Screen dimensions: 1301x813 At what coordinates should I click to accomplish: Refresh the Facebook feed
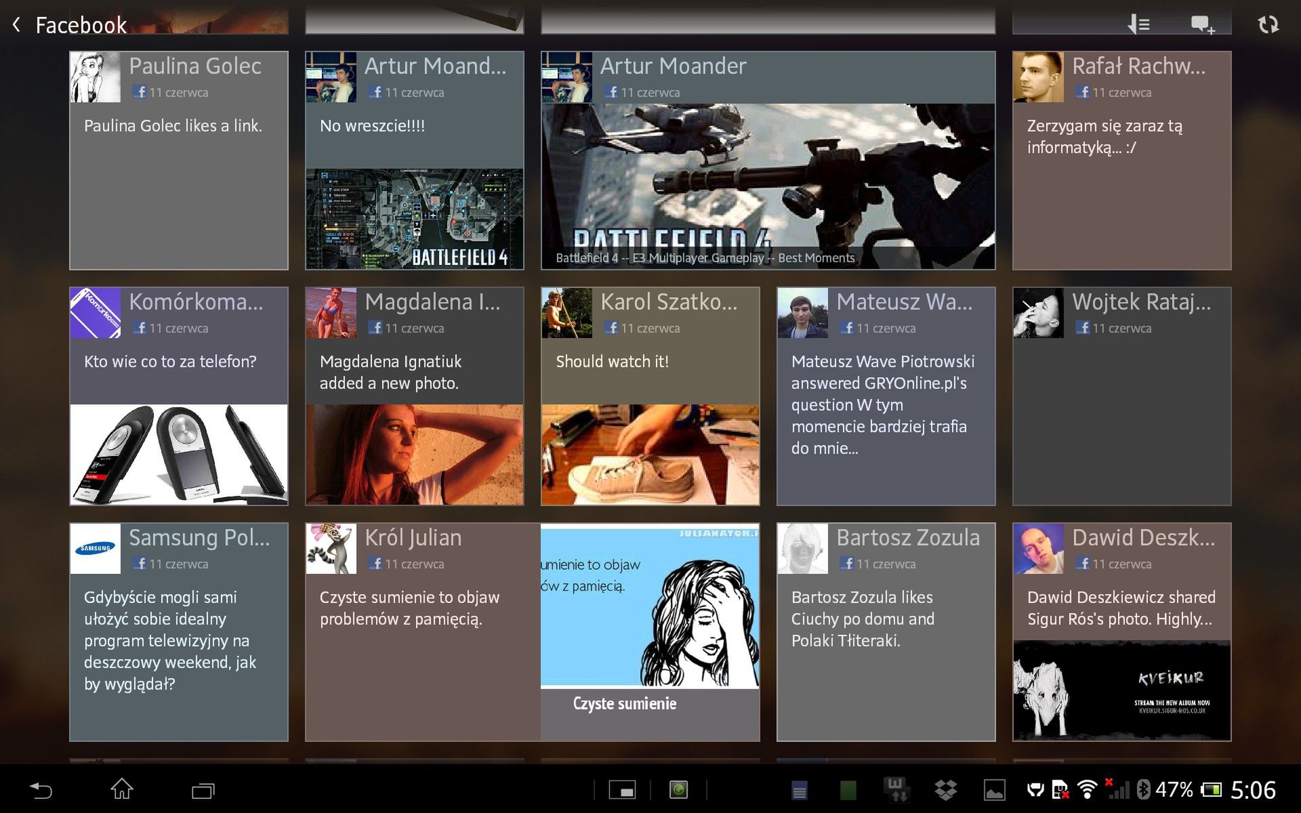pos(1268,25)
